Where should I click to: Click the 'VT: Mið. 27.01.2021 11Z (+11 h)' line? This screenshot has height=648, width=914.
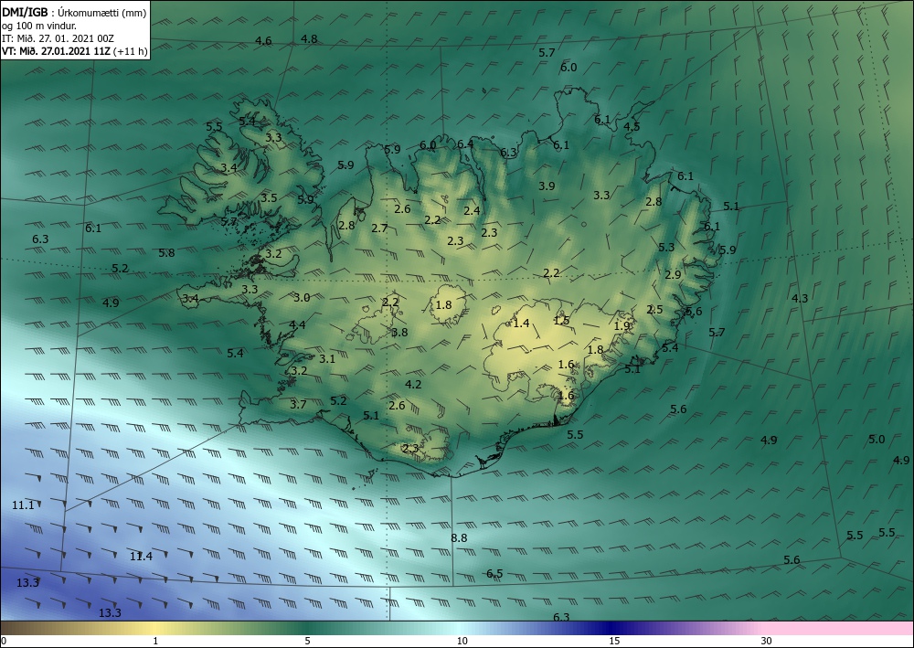pos(75,51)
